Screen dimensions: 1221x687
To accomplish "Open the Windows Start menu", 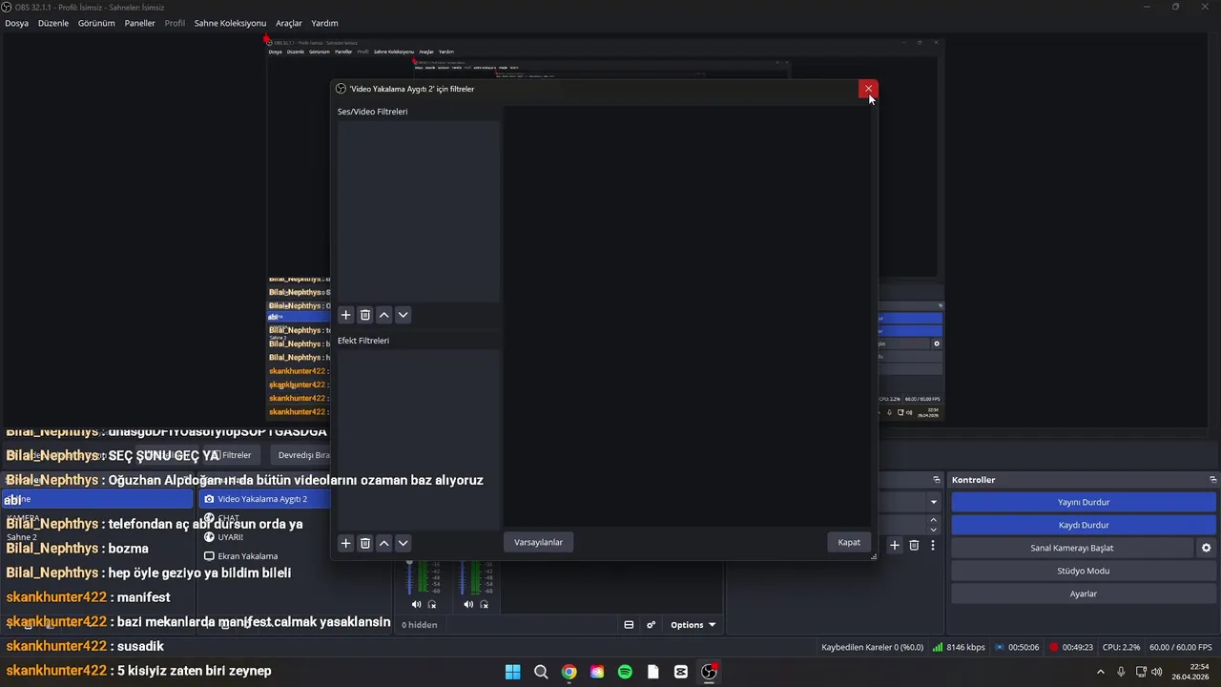I will [x=513, y=672].
